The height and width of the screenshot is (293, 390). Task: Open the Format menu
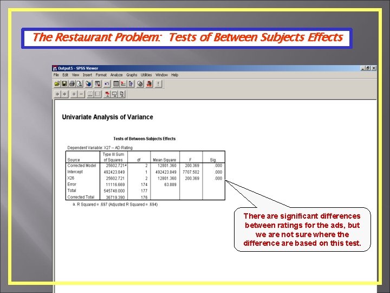[101, 75]
